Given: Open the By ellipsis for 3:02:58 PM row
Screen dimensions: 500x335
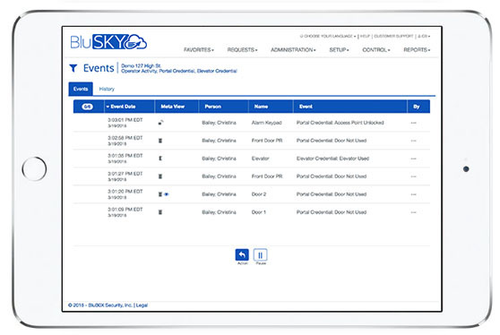Looking at the screenshot, I should 414,141.
